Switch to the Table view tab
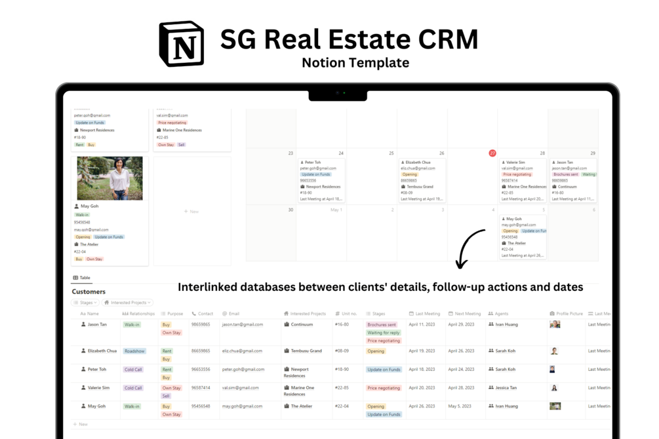Viewport: 659px width, 439px height. pyautogui.click(x=81, y=278)
